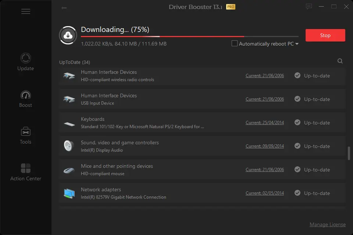Open the Tools section
The width and height of the screenshot is (353, 235).
click(x=25, y=135)
